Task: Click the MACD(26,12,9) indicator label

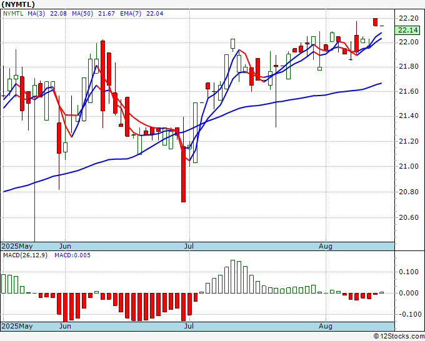Action: (25, 255)
